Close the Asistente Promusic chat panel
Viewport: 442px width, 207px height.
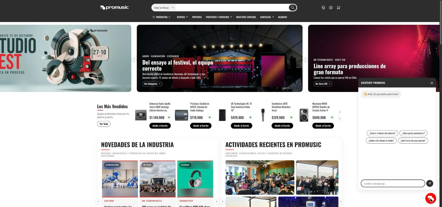(432, 83)
